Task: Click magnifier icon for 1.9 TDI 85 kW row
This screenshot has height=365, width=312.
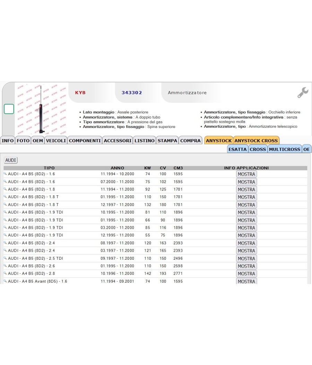Action: (5, 227)
